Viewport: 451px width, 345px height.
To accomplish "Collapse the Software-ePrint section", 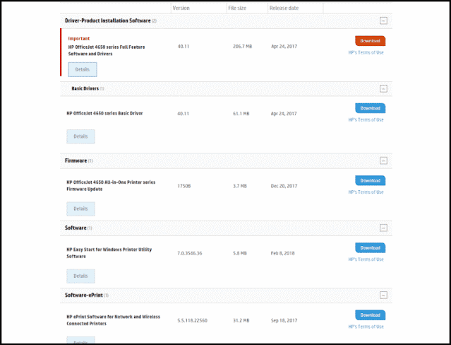I will point(383,295).
